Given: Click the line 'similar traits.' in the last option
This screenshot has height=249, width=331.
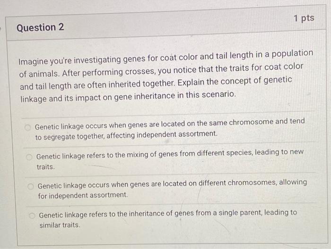Looking at the screenshot, I should [x=60, y=225].
